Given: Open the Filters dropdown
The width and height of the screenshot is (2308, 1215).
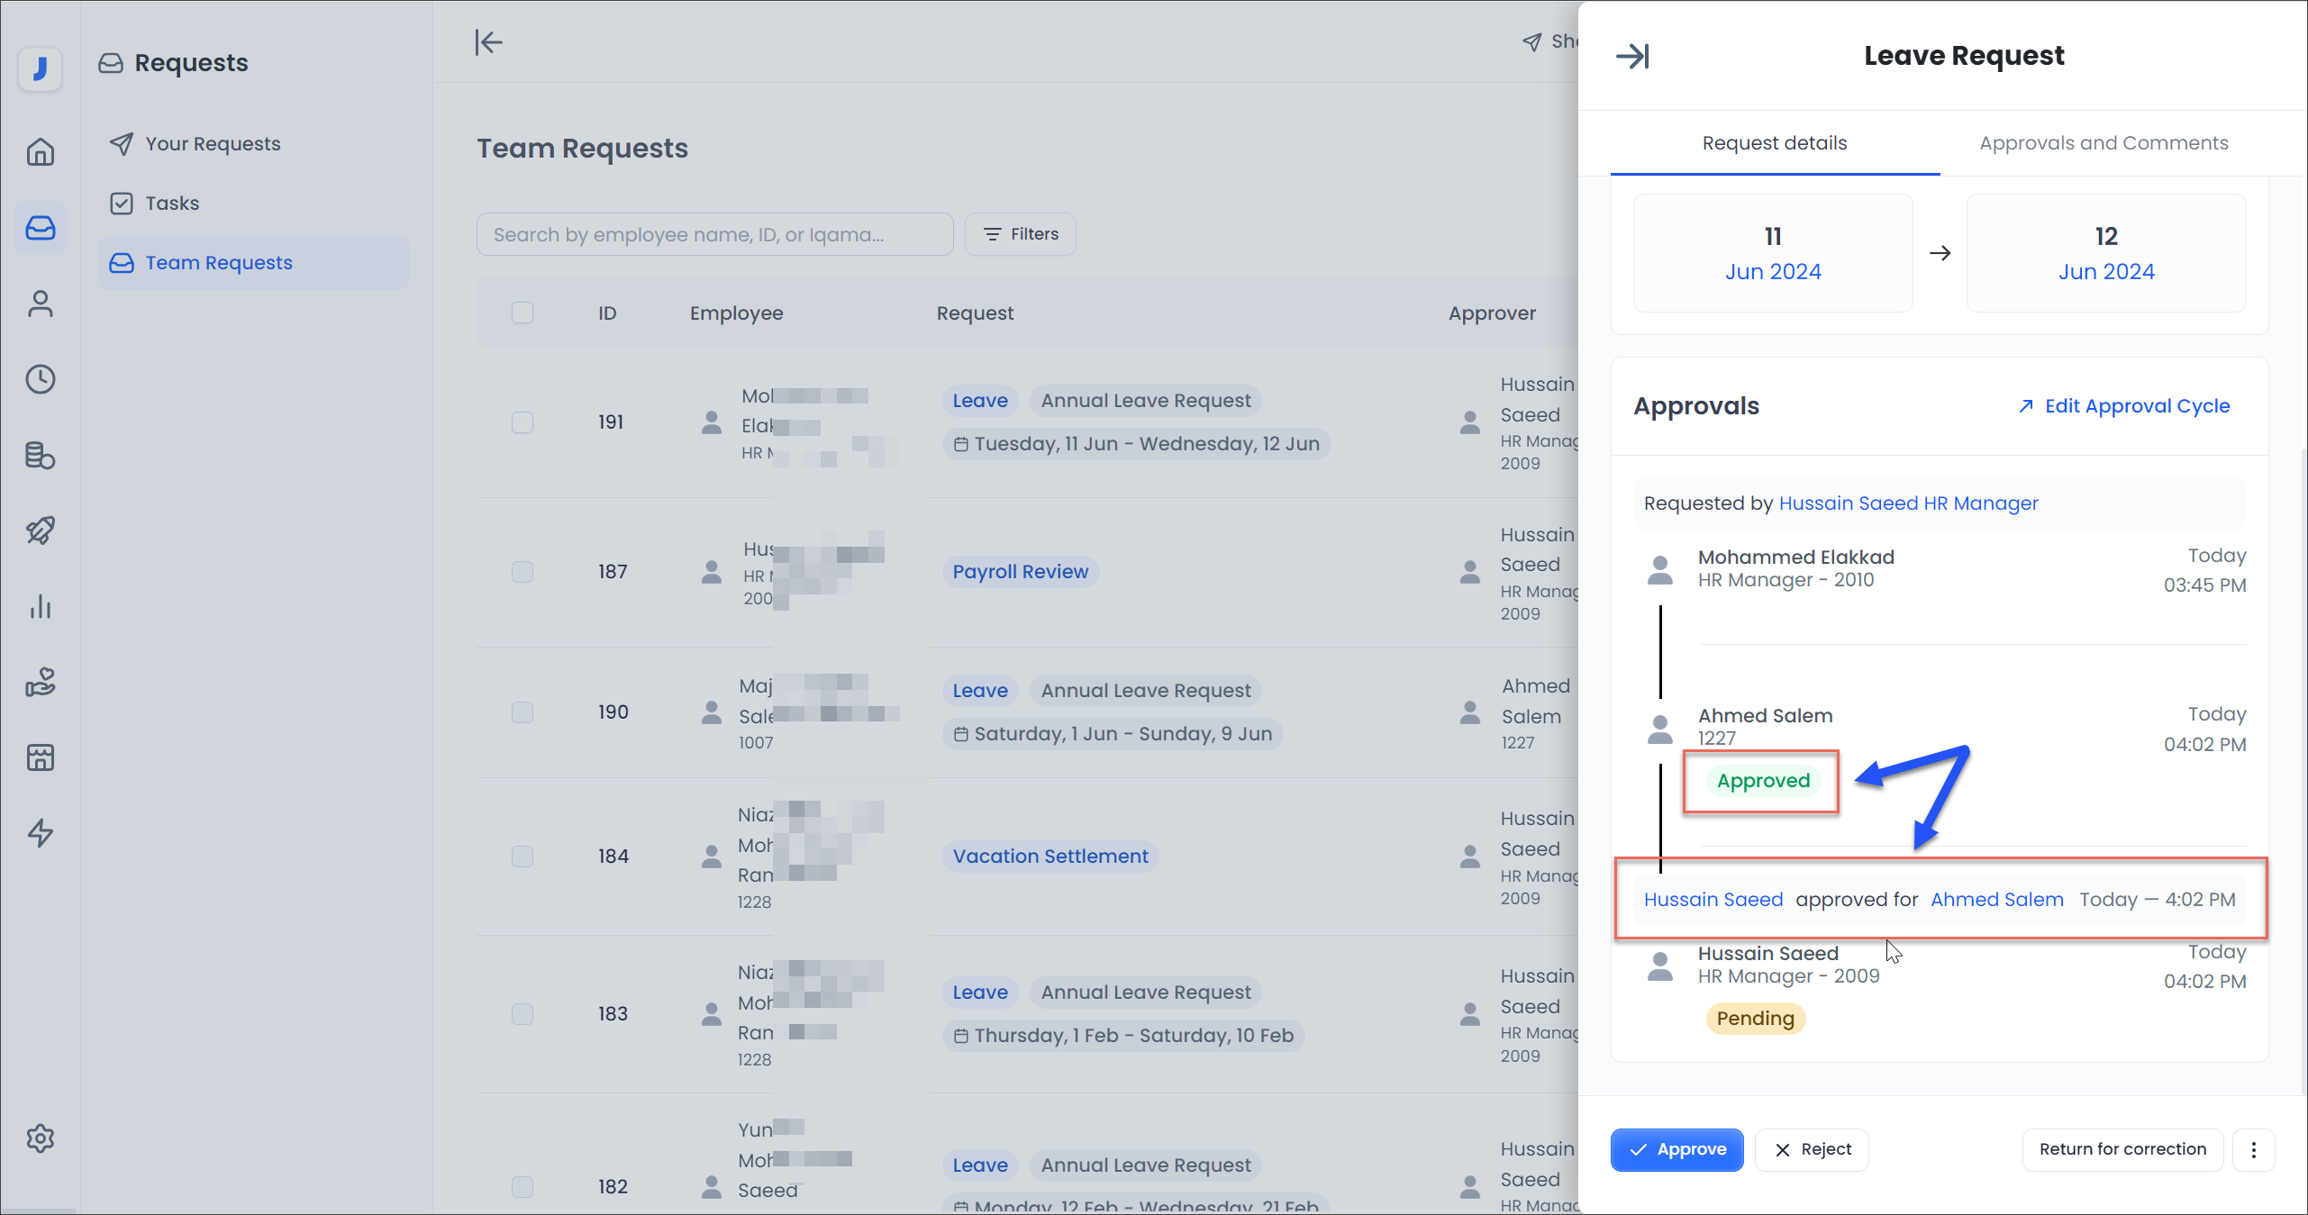Looking at the screenshot, I should [1020, 234].
